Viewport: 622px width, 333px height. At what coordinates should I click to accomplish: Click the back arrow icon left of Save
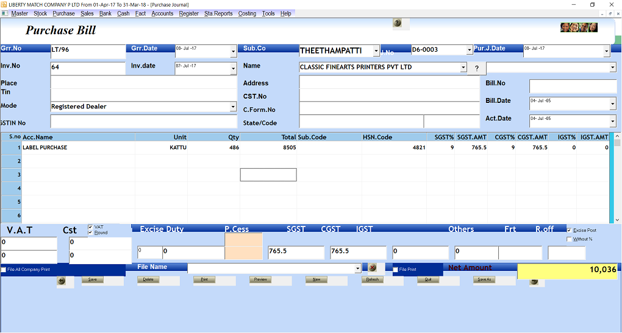(x=61, y=280)
